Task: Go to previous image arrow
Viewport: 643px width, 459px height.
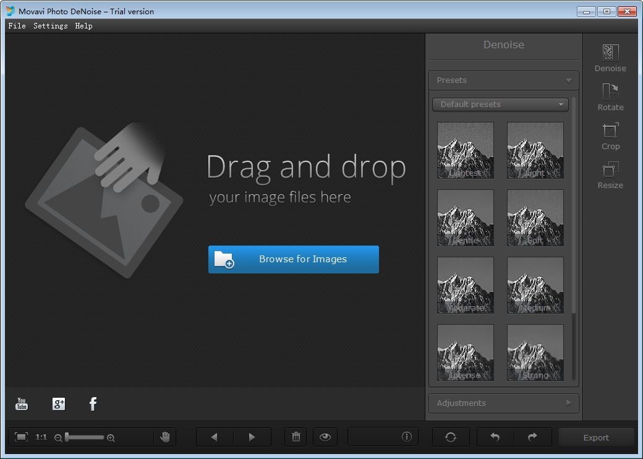Action: pyautogui.click(x=215, y=437)
